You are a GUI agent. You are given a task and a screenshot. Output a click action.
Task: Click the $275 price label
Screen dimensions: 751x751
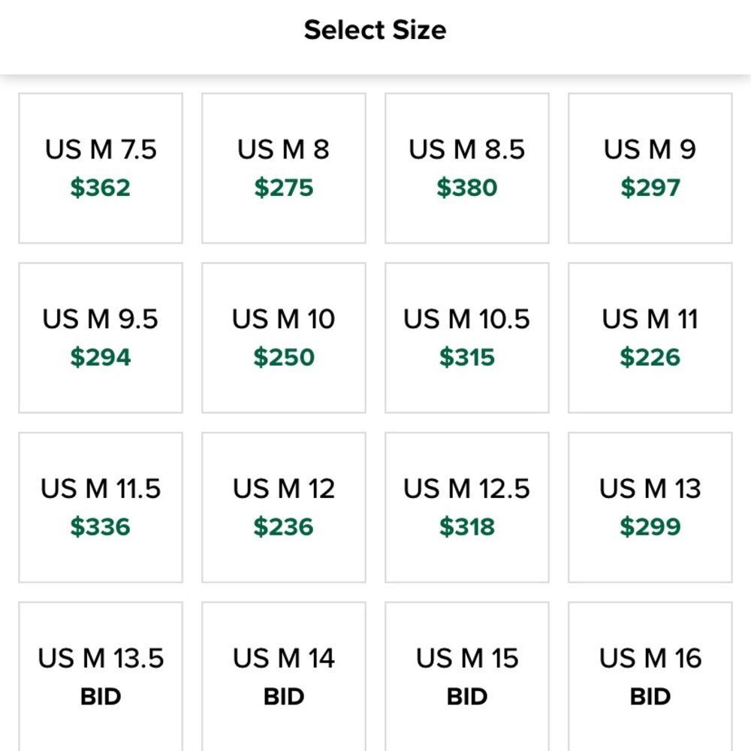tap(284, 188)
